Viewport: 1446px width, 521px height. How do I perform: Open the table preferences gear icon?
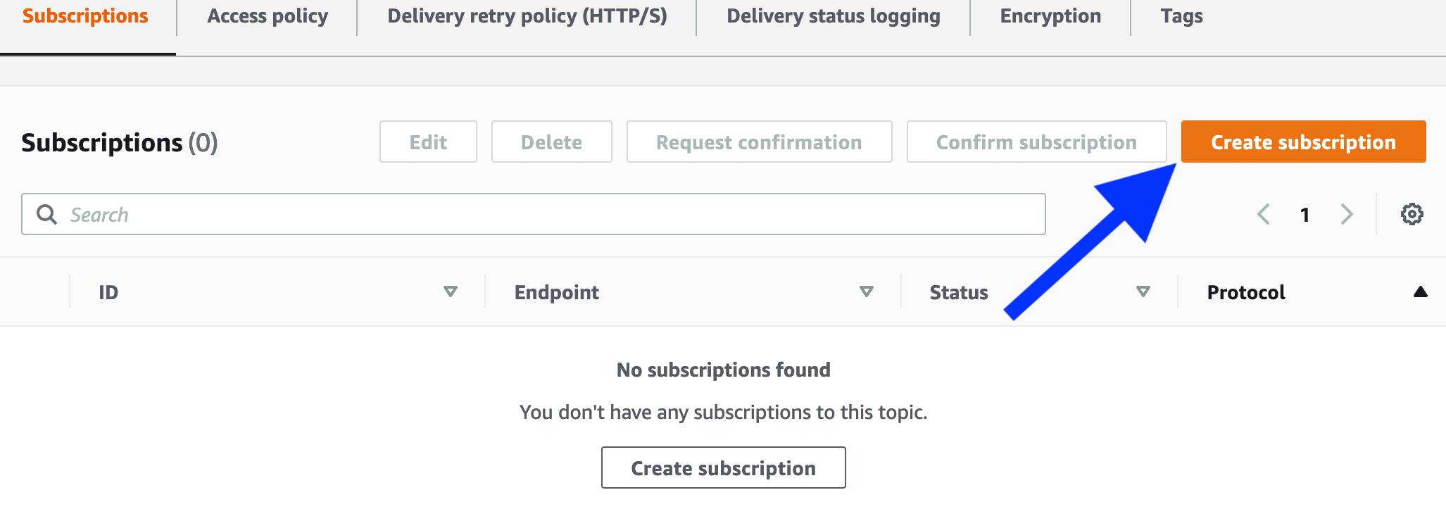pyautogui.click(x=1412, y=214)
